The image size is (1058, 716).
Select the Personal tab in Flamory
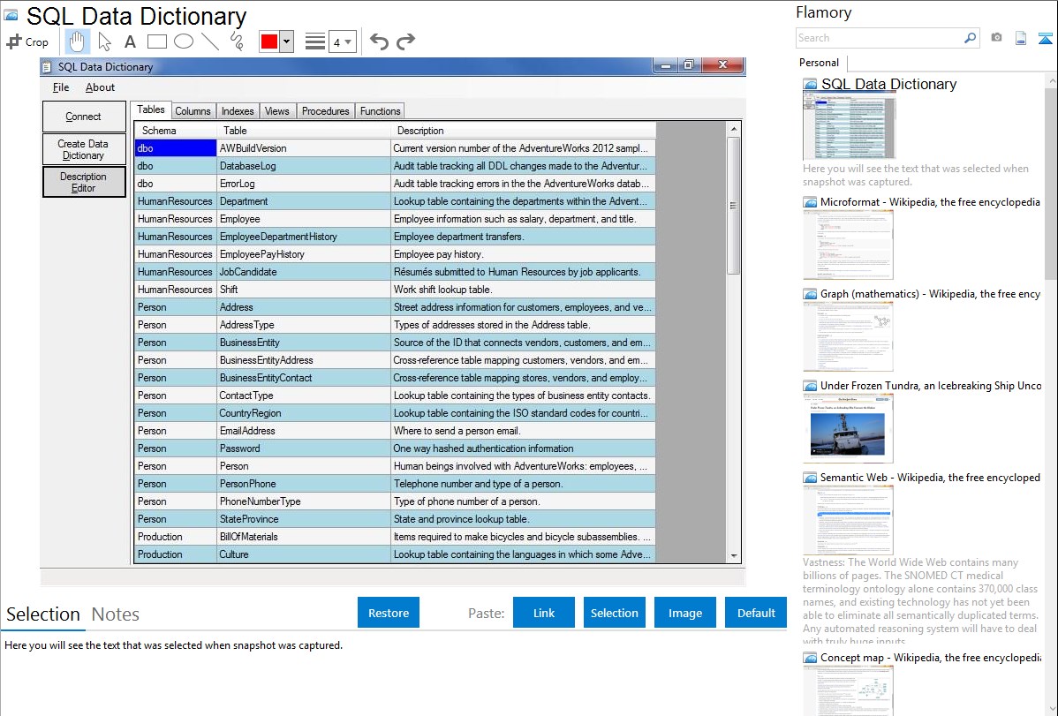[x=820, y=62]
